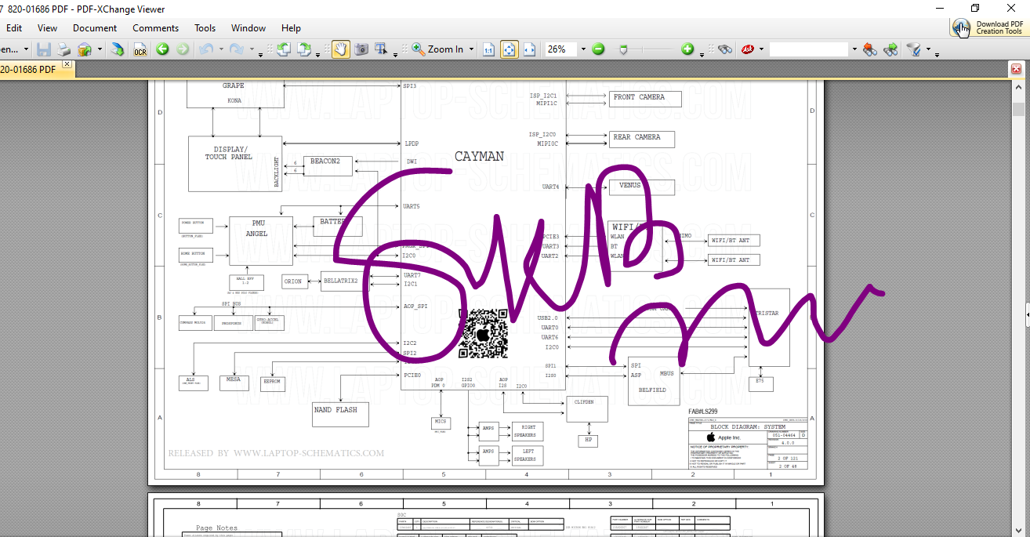Image resolution: width=1030 pixels, height=537 pixels.
Task: Open the Window menu
Action: pyautogui.click(x=248, y=27)
